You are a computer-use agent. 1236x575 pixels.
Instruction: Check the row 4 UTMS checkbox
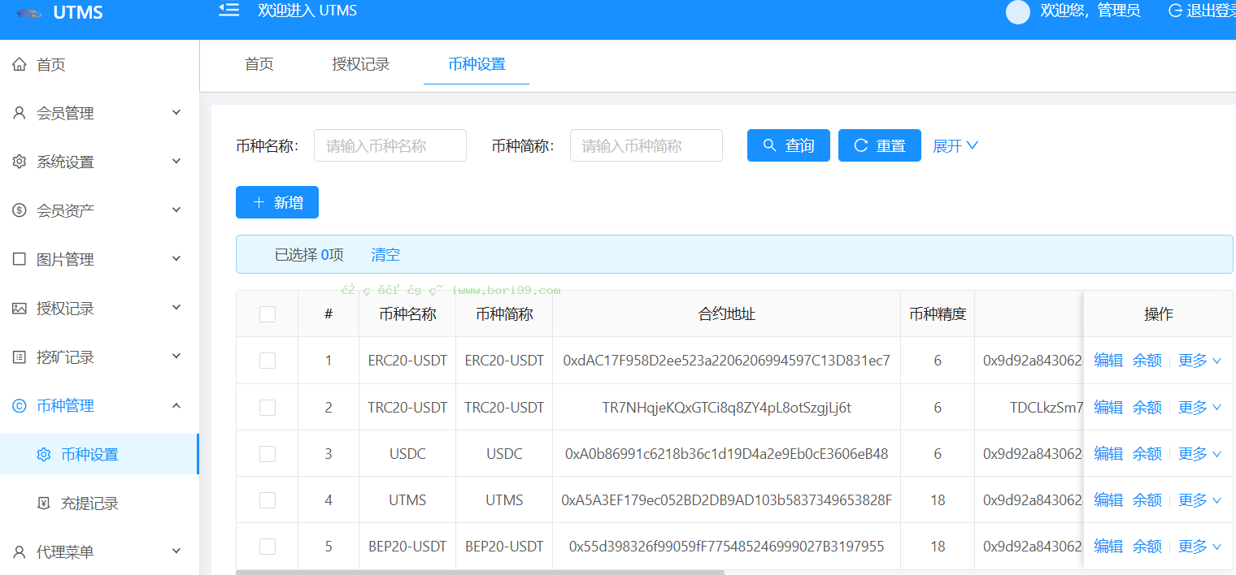tap(268, 499)
